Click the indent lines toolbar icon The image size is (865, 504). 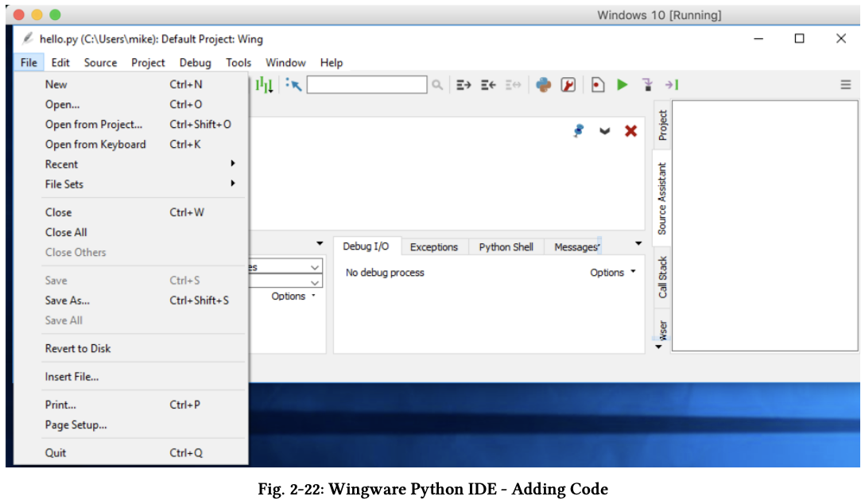click(x=464, y=85)
